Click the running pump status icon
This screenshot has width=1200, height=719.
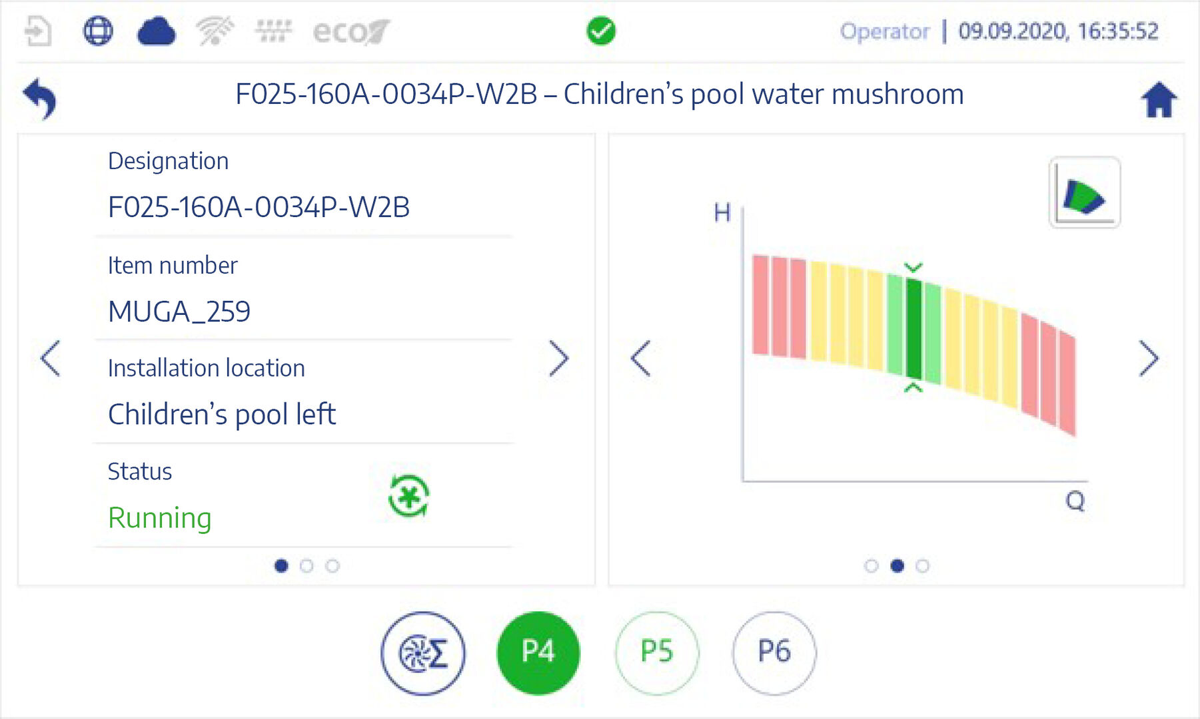tap(408, 496)
